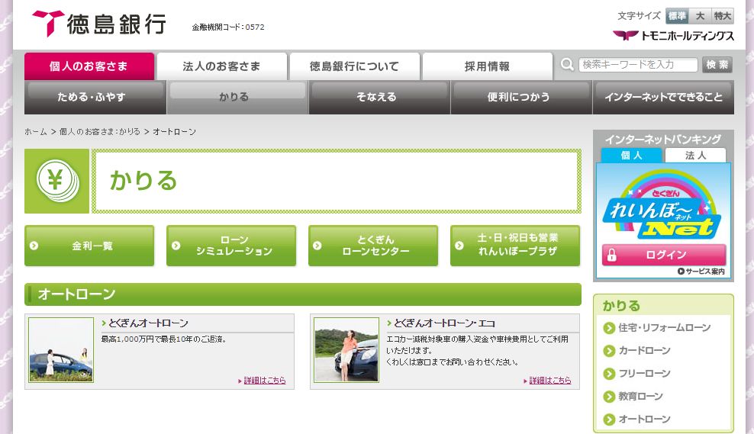
Task: Open 住宅・リフォームローン sidebar link
Action: coord(664,328)
